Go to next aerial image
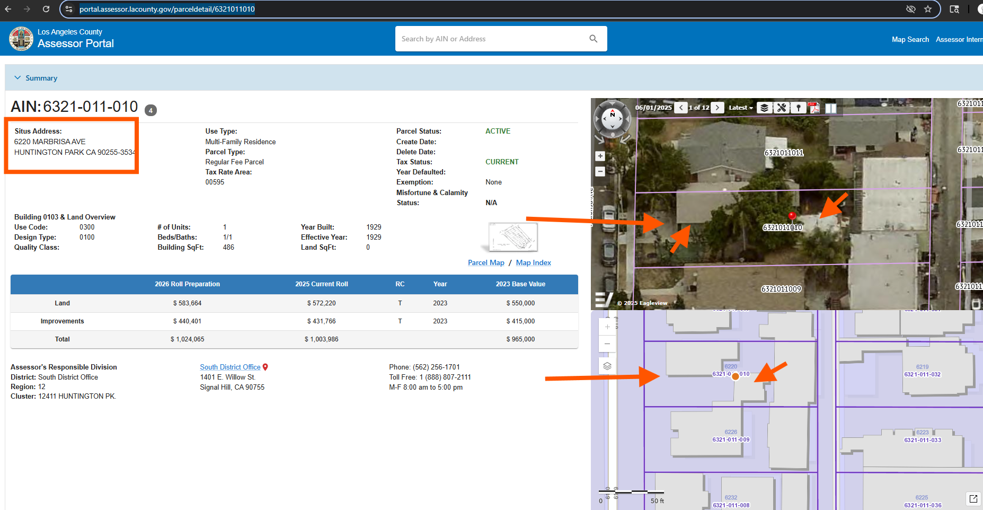 (718, 108)
